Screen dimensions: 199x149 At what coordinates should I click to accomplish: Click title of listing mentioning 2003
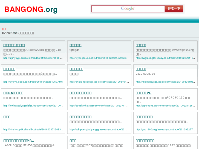click(x=73, y=141)
